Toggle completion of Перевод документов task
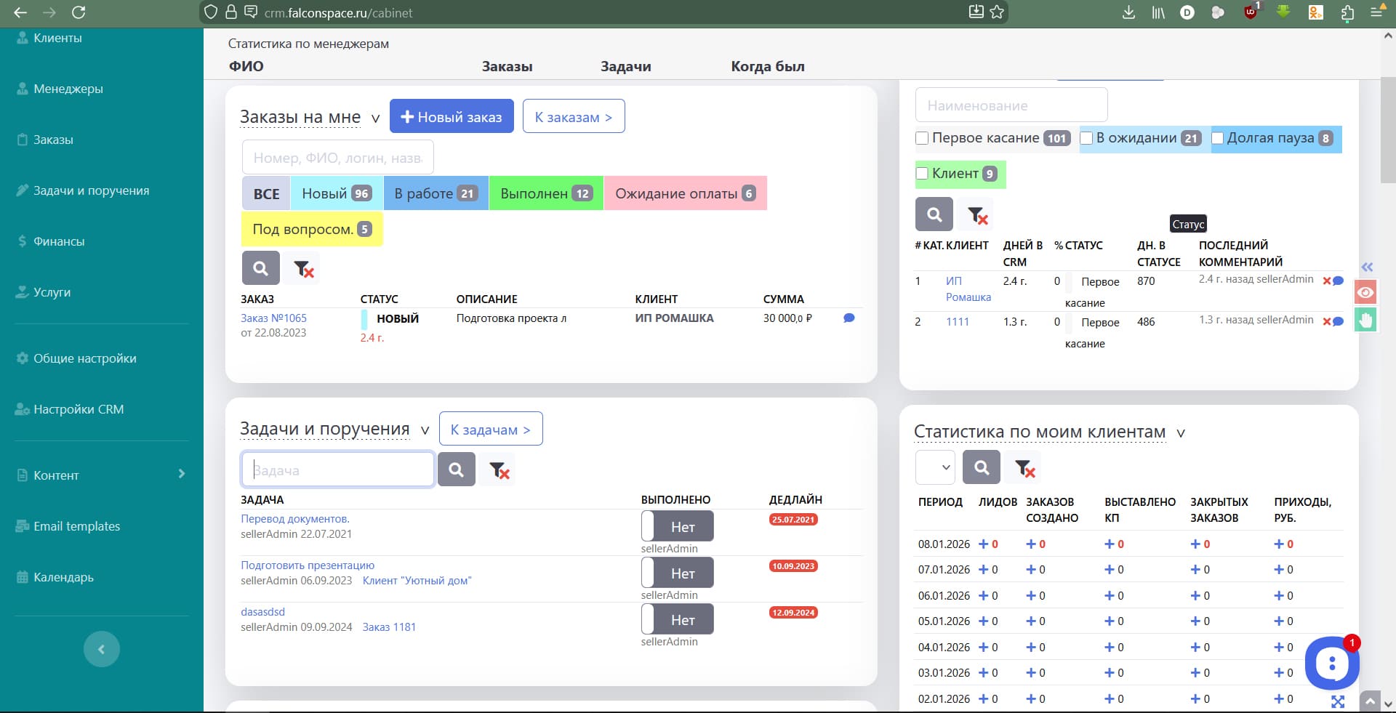 (x=677, y=526)
